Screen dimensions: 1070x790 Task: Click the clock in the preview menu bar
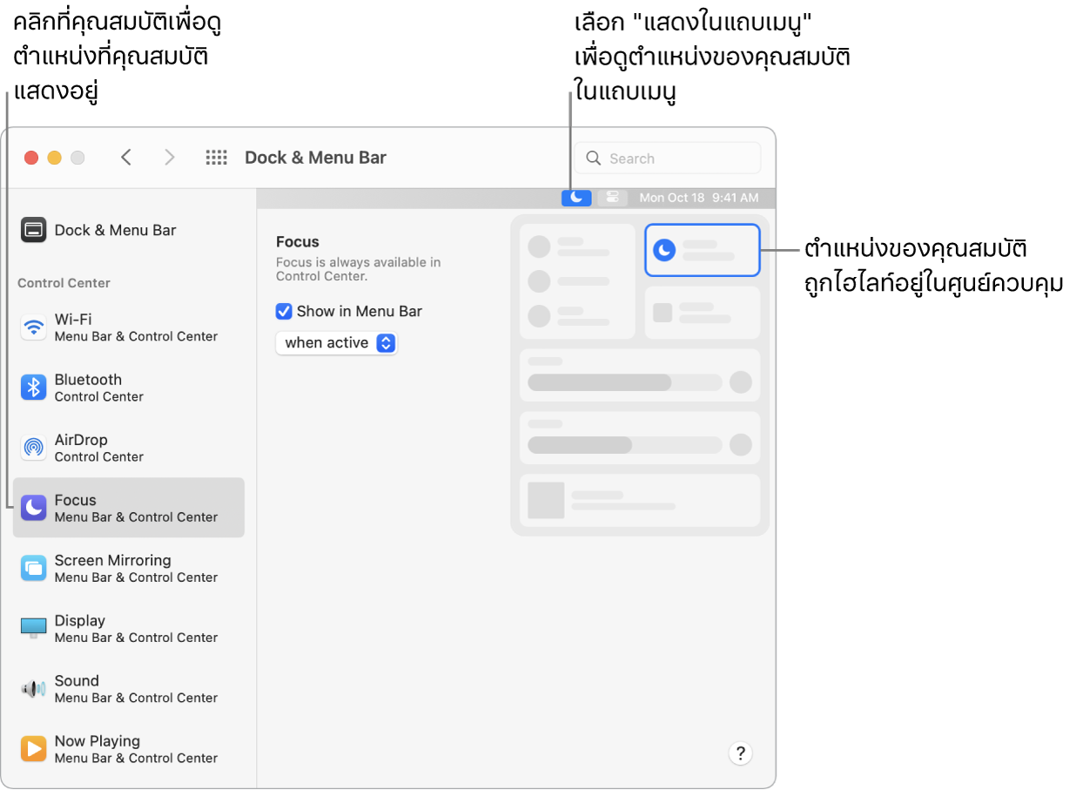(700, 198)
